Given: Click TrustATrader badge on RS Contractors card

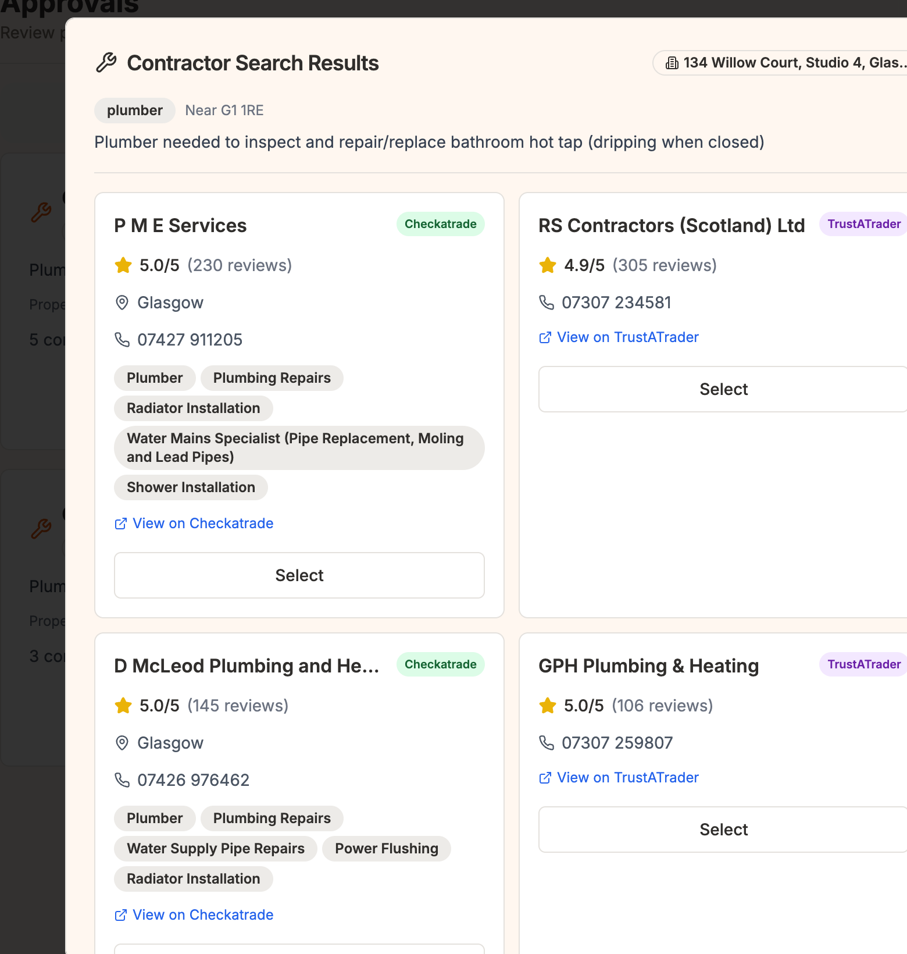Looking at the screenshot, I should click(x=864, y=224).
